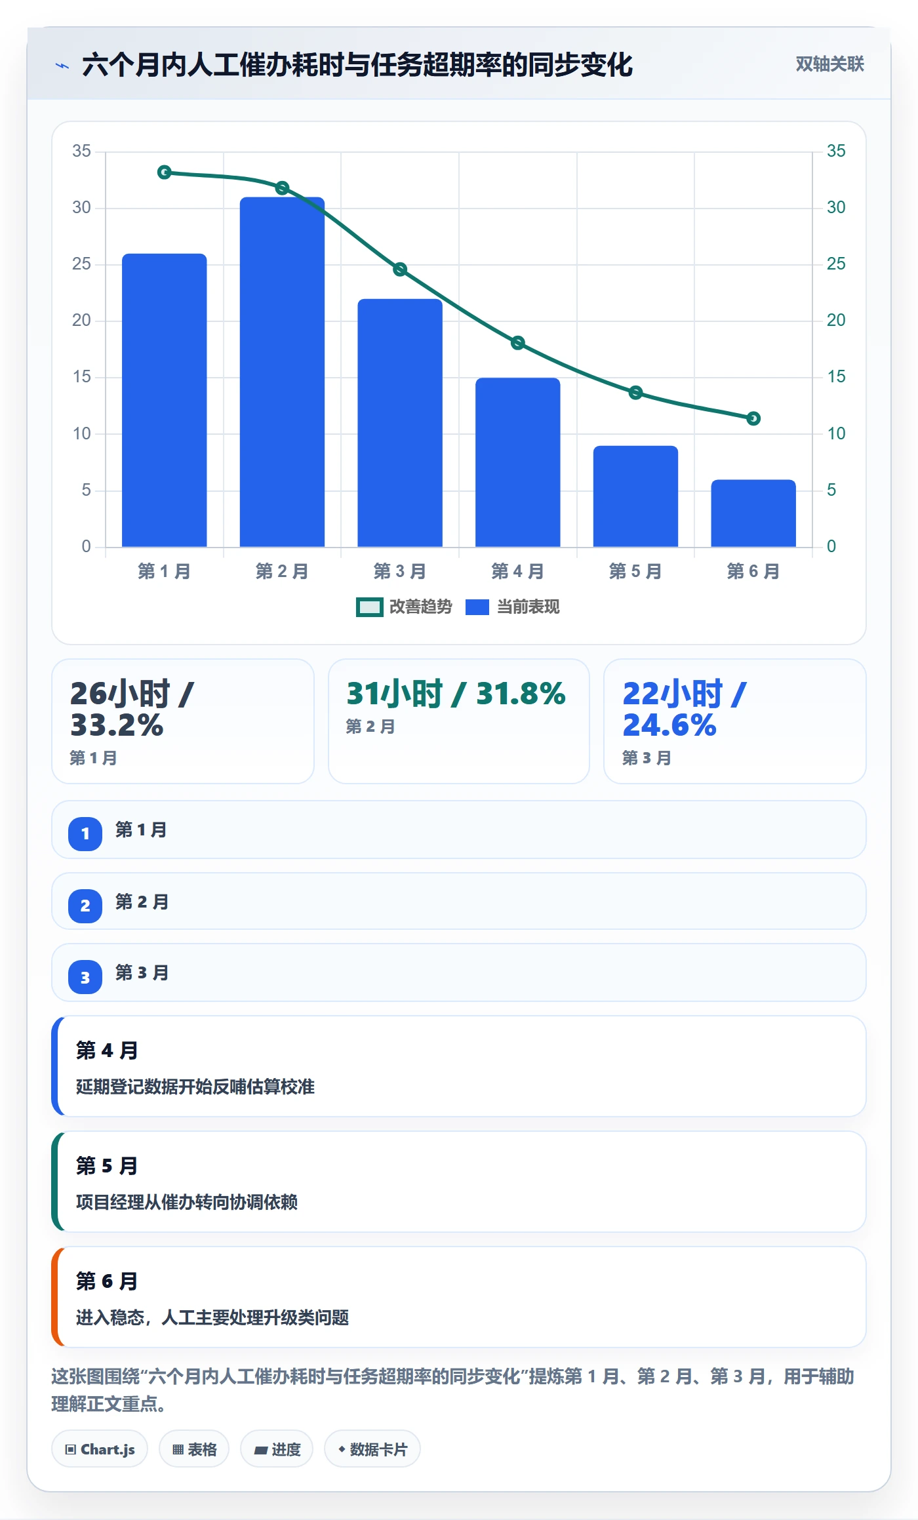Click the chart title 六个月内人工催办耗时与任务超期率的同步变化
The height and width of the screenshot is (1520, 918).
point(357,65)
